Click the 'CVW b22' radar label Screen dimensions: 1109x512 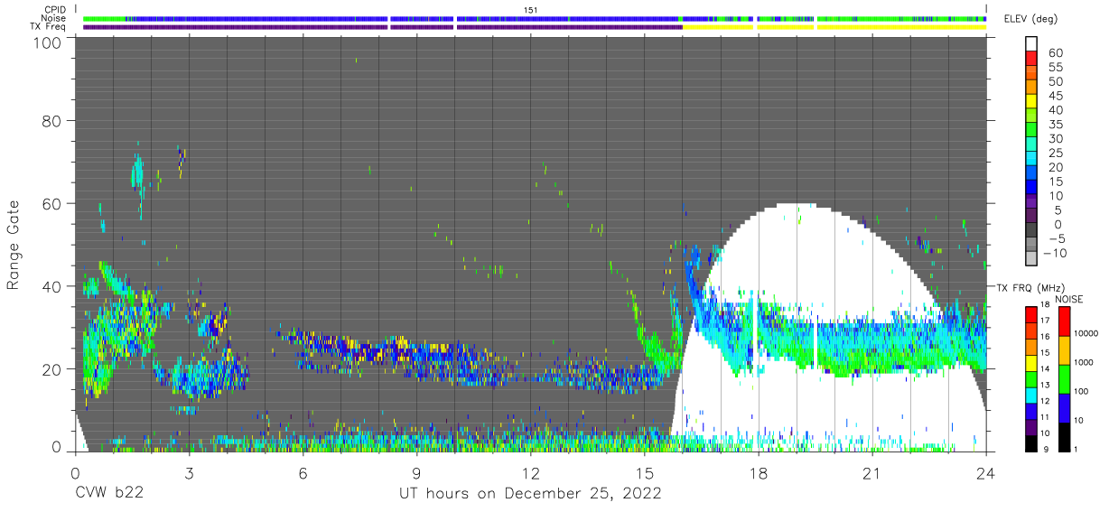pyautogui.click(x=109, y=494)
